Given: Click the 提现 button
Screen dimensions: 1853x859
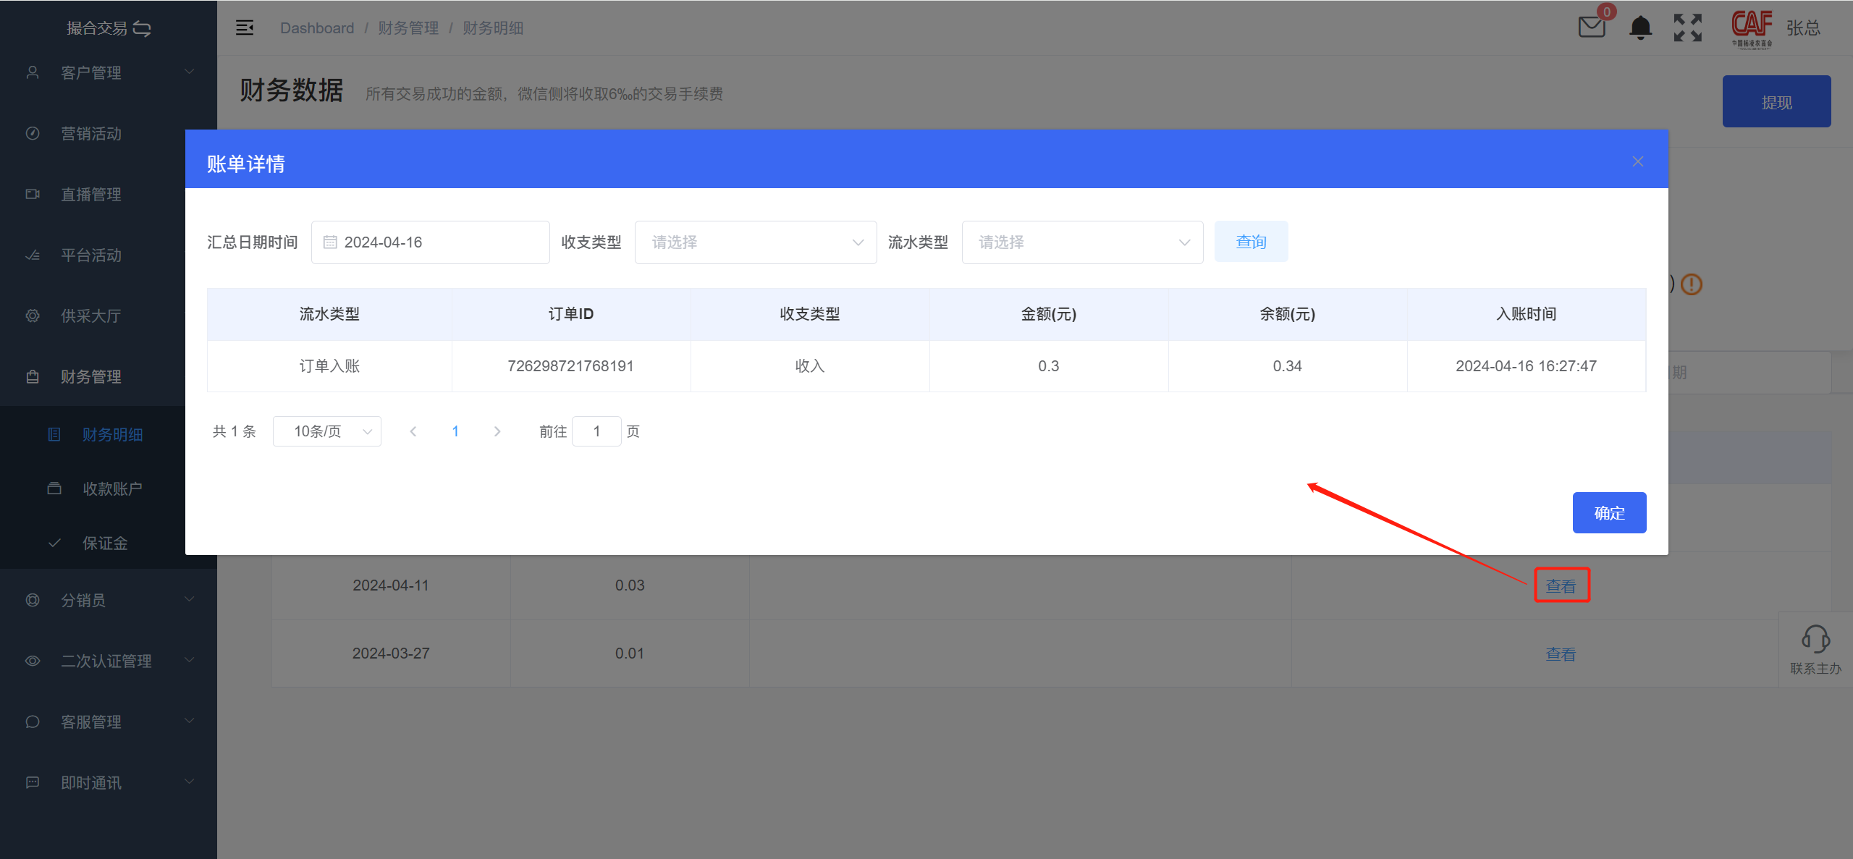Looking at the screenshot, I should coord(1776,102).
